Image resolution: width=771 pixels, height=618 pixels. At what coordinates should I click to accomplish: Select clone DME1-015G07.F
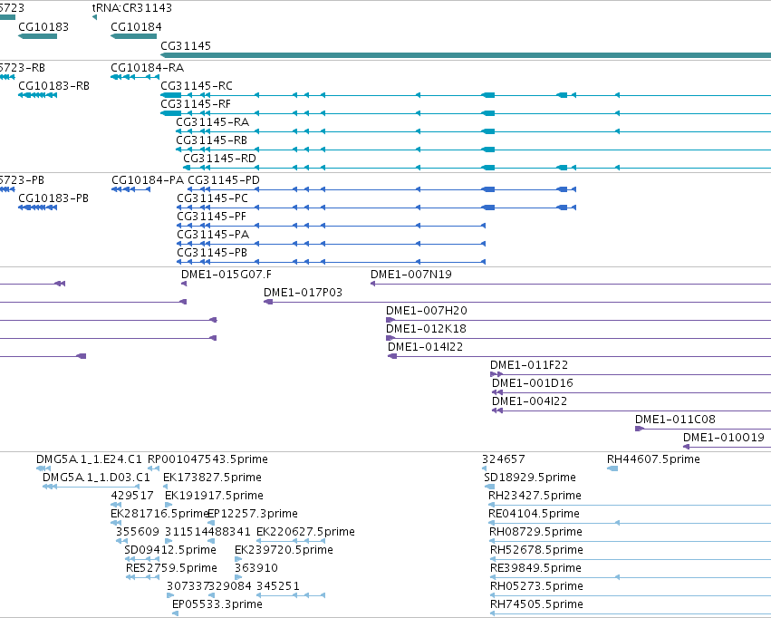tap(226, 275)
